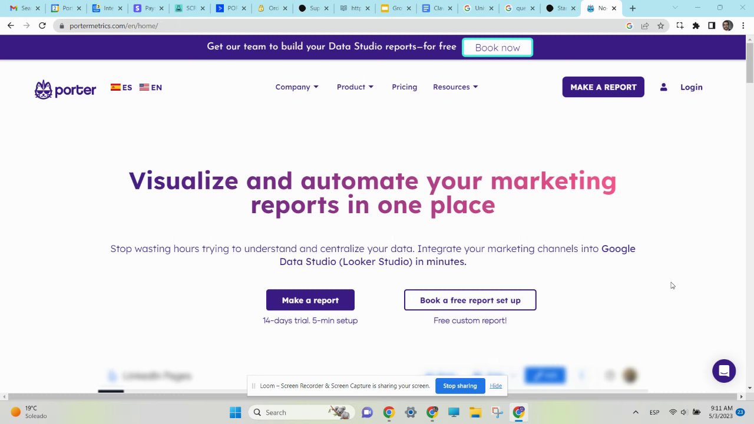Screen dimensions: 754x424
Task: Close the active Porter Metrics tab
Action: tap(614, 8)
